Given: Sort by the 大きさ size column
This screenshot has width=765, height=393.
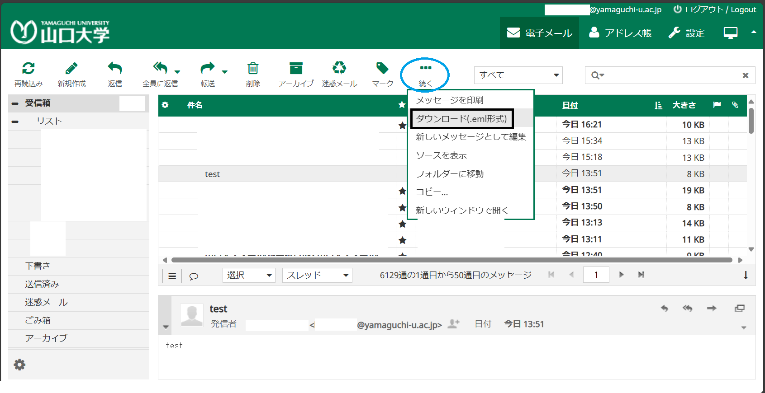Looking at the screenshot, I should [684, 105].
